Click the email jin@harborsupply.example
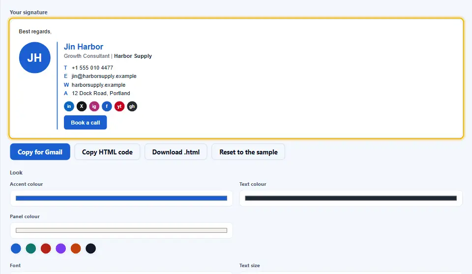This screenshot has height=274, width=472. point(104,76)
